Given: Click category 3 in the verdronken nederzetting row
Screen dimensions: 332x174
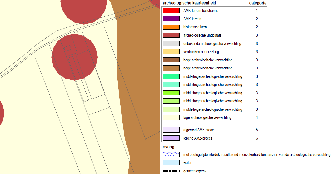Looking at the screenshot, I should click(257, 52).
